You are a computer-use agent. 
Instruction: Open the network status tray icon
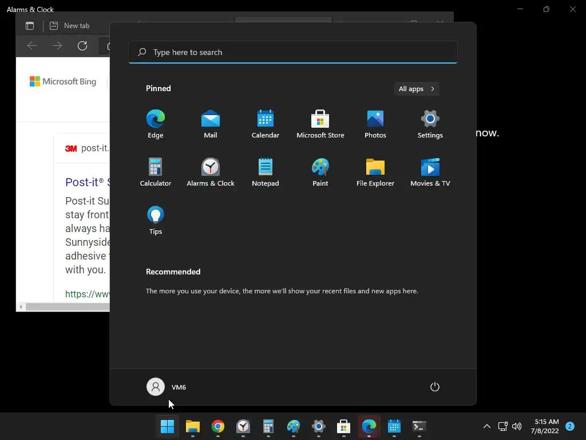[503, 426]
